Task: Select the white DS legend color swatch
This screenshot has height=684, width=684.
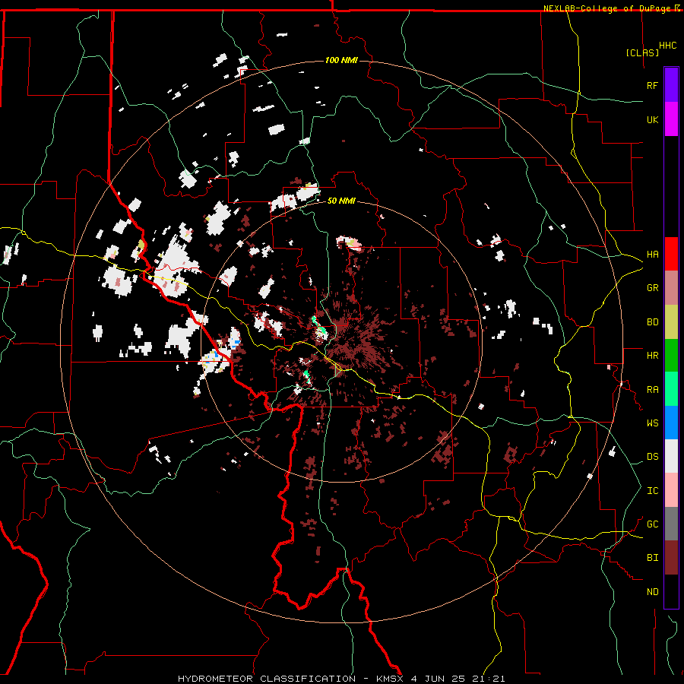Action: click(671, 456)
